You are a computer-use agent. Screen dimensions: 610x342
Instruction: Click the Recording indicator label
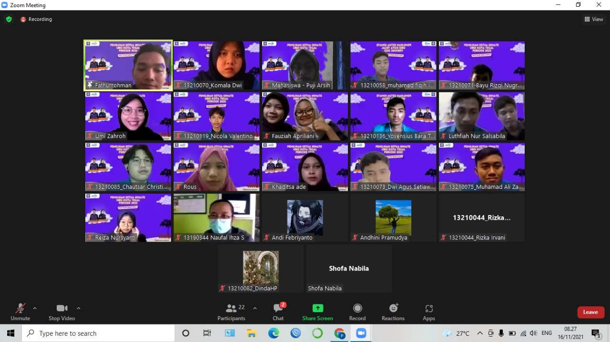36,20
